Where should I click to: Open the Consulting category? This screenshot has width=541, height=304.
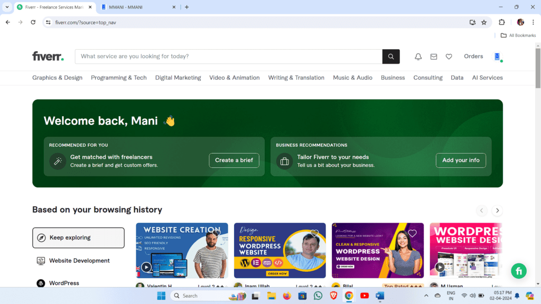pyautogui.click(x=428, y=78)
